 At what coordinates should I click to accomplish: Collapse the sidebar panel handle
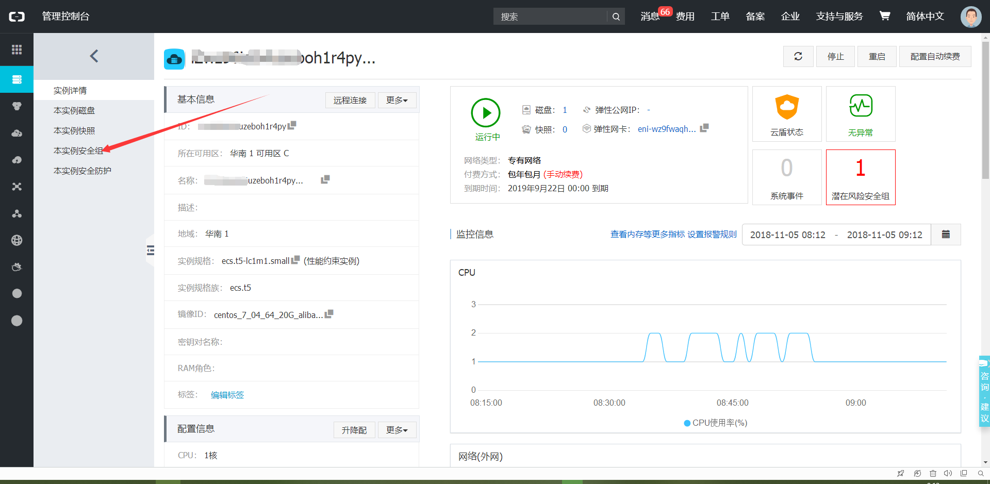[150, 251]
